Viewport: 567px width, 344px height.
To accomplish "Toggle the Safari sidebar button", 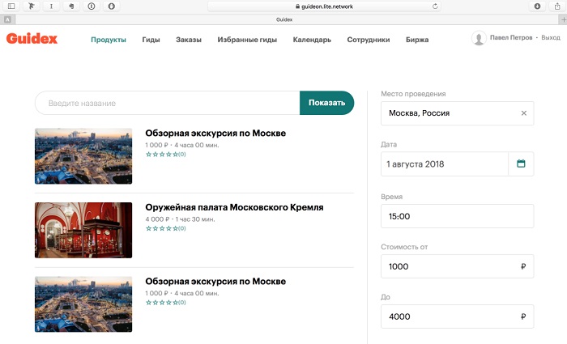I will click(x=11, y=6).
